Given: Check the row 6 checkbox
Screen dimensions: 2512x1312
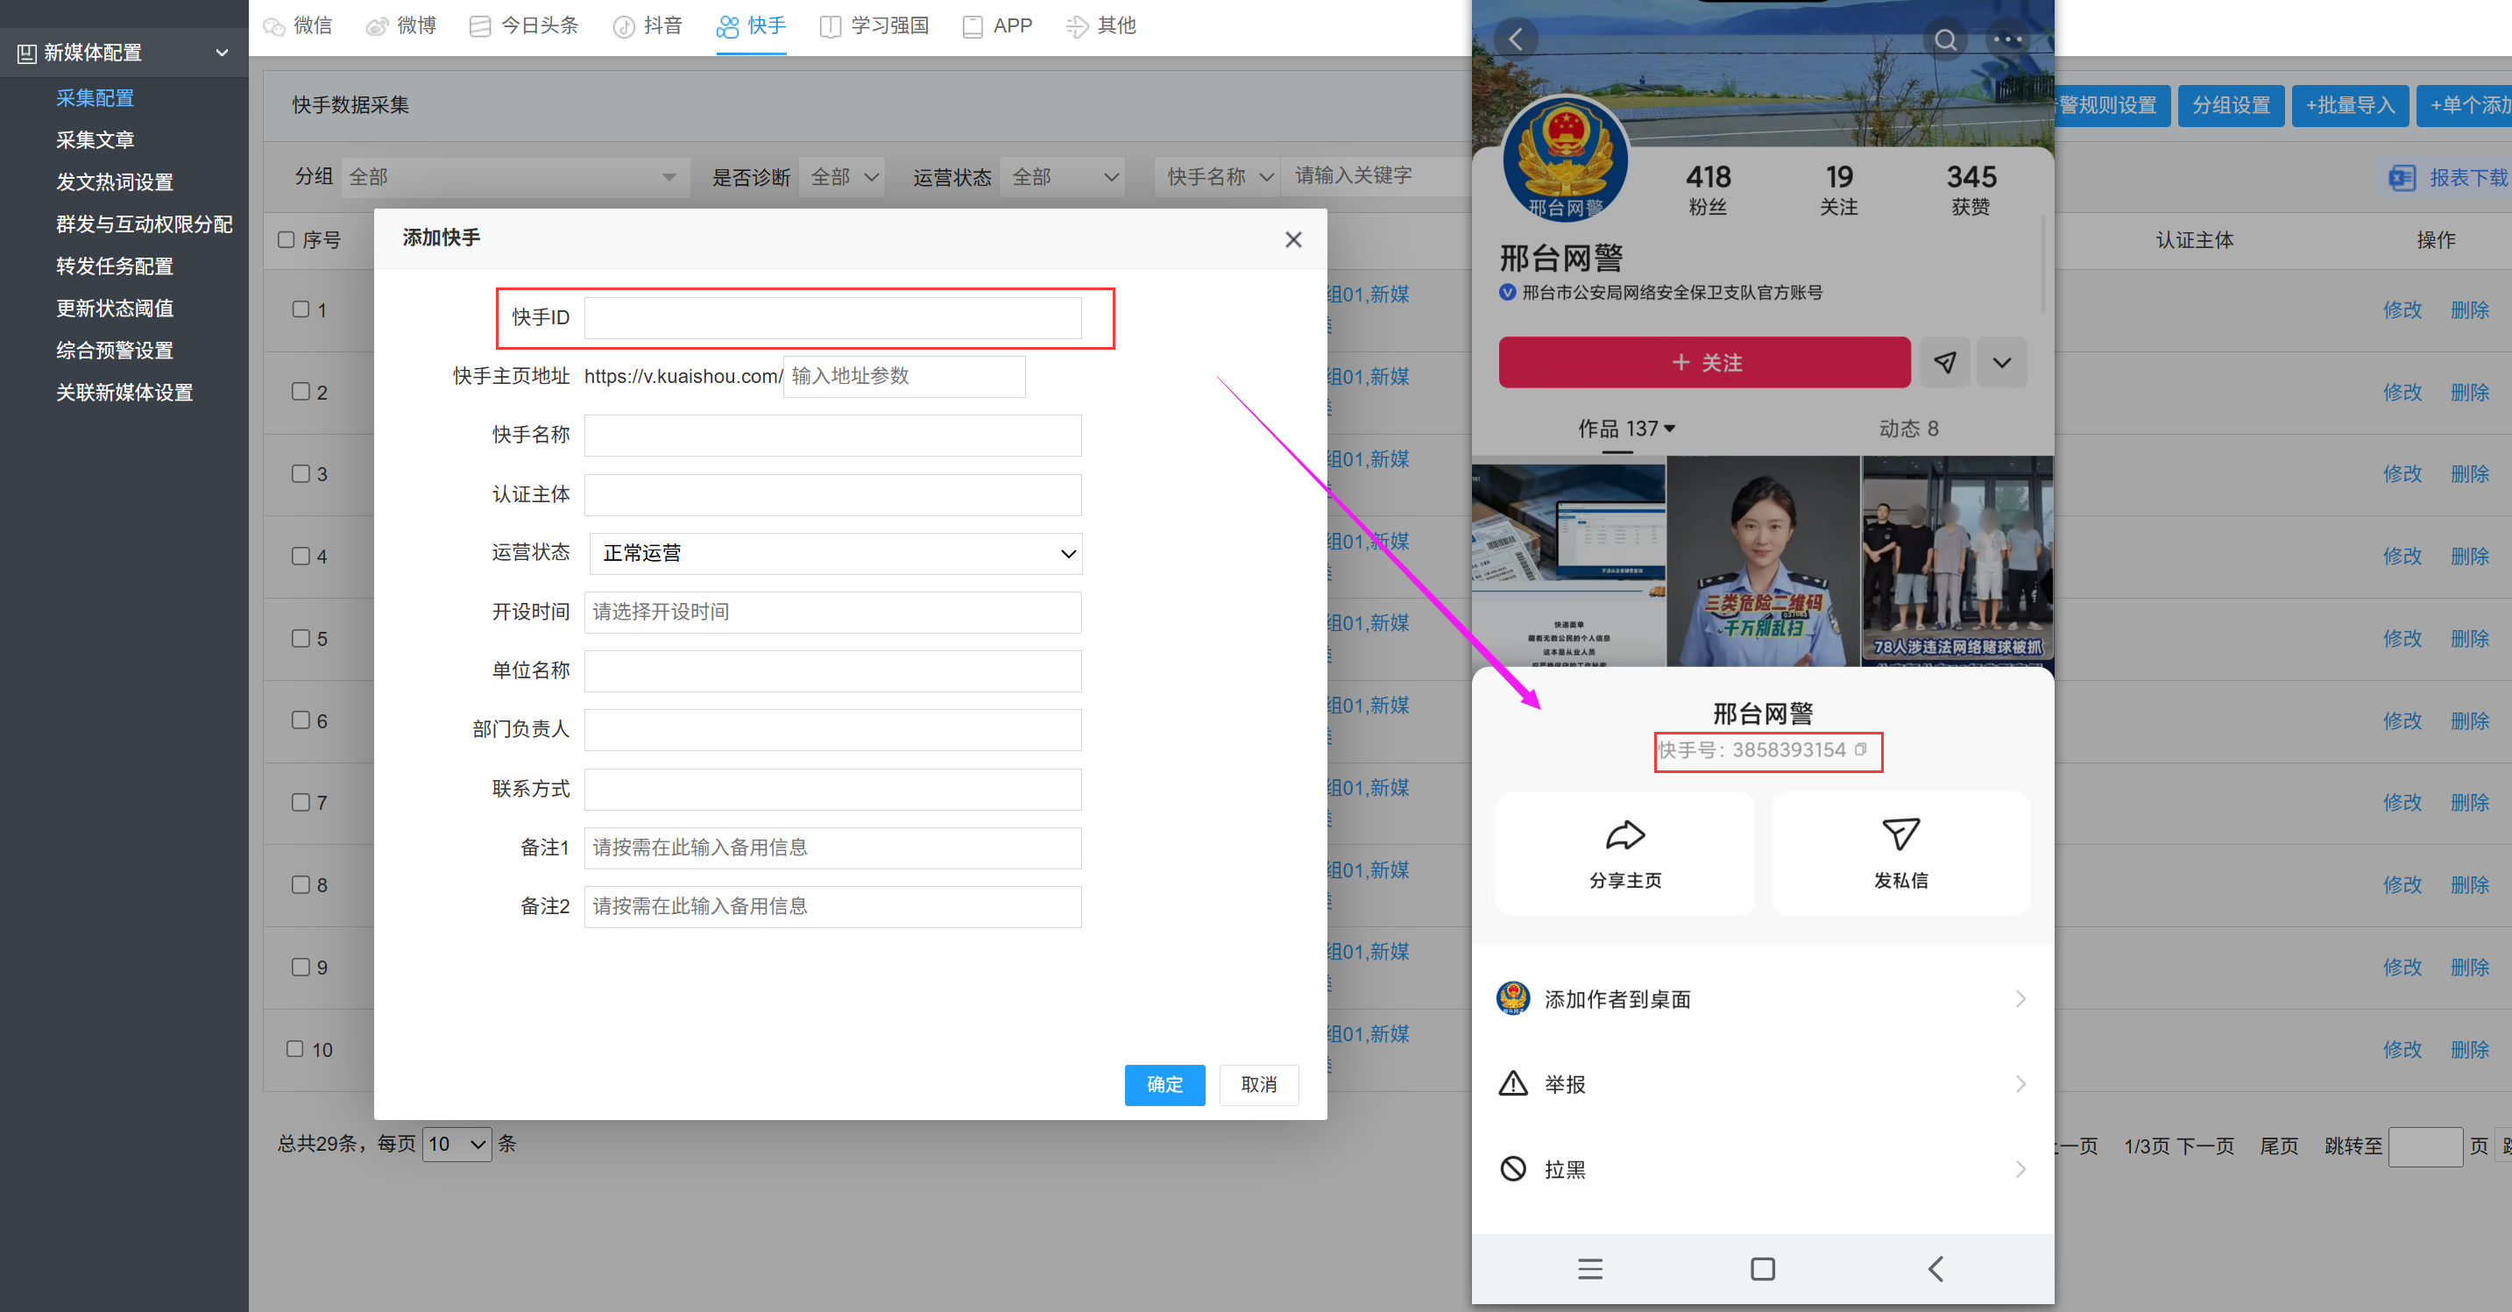Looking at the screenshot, I should click(301, 720).
